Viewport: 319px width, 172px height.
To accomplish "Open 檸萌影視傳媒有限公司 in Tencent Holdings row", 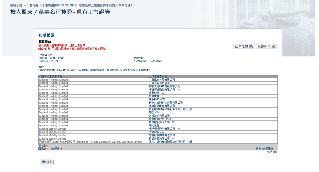I will [162, 106].
